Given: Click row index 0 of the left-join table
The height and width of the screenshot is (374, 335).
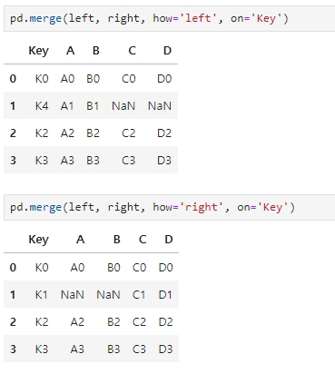Looking at the screenshot, I should click(x=13, y=79).
